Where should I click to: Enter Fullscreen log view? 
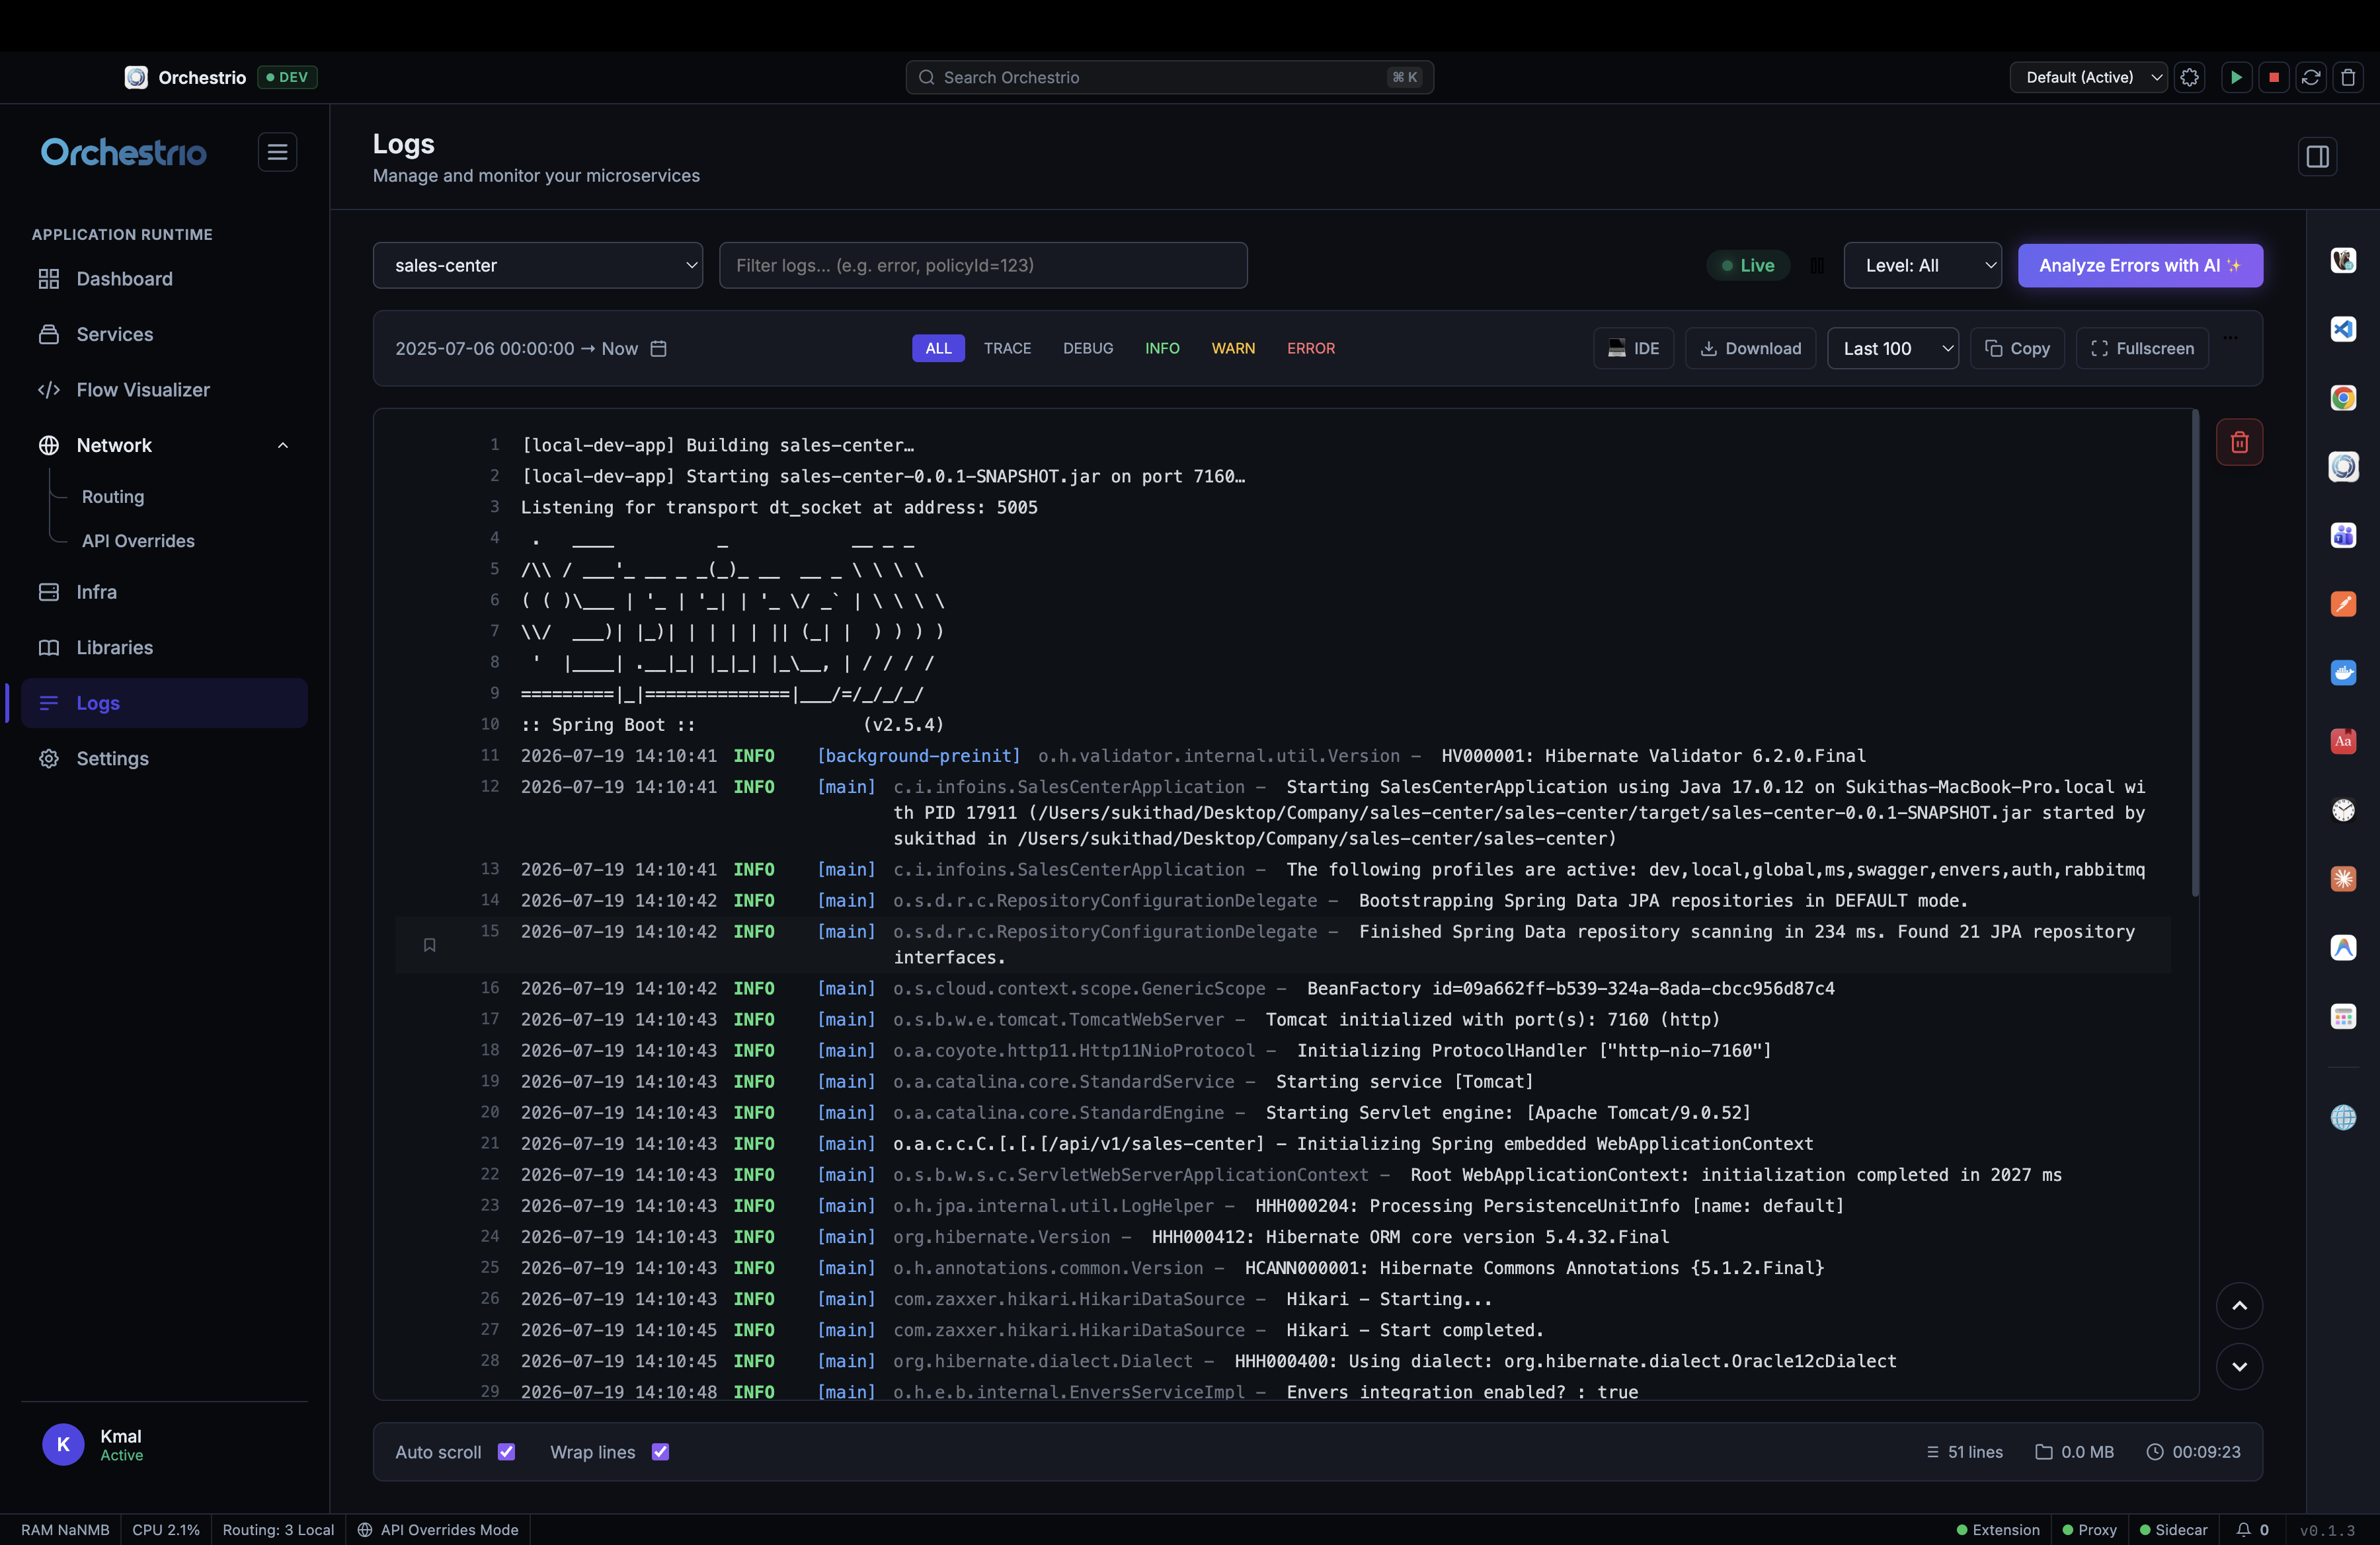[2142, 349]
